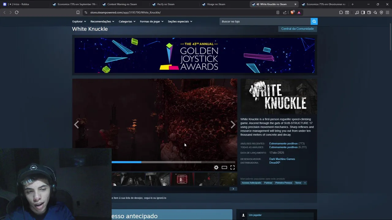Switch to Content Warning no Steam tab
Image resolution: width=392 pixels, height=220 pixels.
click(x=124, y=4)
